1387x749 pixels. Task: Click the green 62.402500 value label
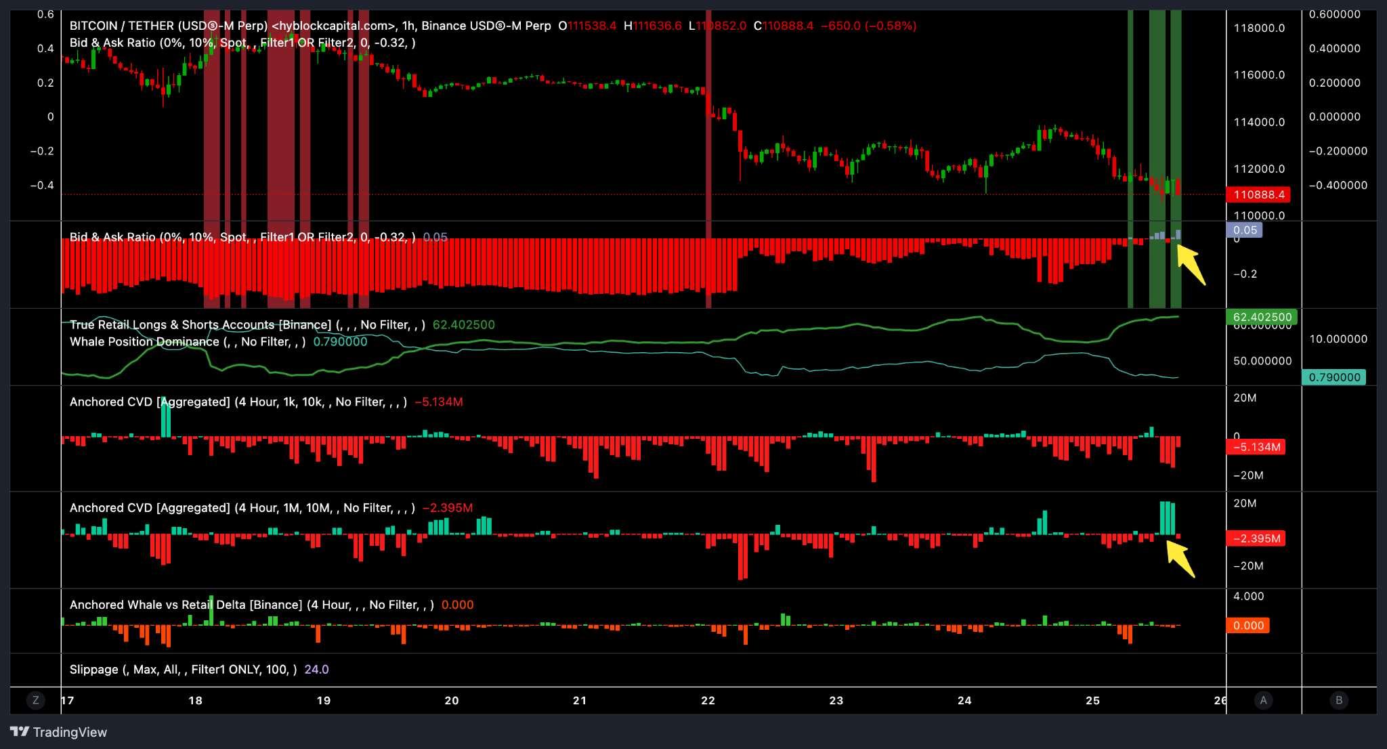[1262, 317]
